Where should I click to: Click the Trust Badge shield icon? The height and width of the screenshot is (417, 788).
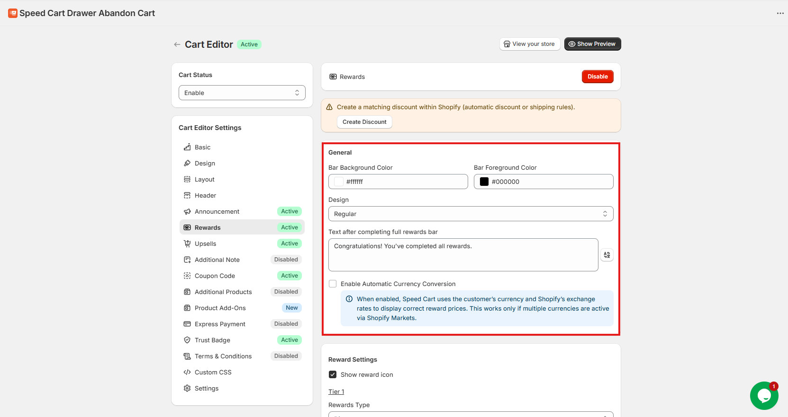tap(187, 340)
